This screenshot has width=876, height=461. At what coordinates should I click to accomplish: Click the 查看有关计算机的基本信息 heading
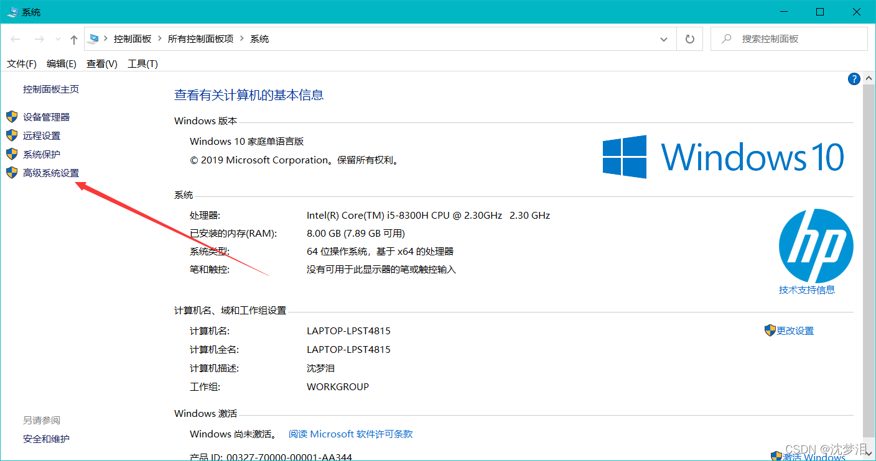click(249, 95)
